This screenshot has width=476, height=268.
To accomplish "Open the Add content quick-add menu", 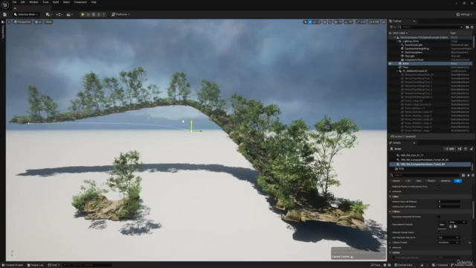I will click(x=49, y=14).
